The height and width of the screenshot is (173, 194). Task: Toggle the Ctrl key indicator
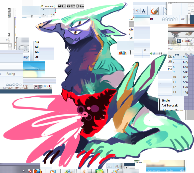click(64, 6)
